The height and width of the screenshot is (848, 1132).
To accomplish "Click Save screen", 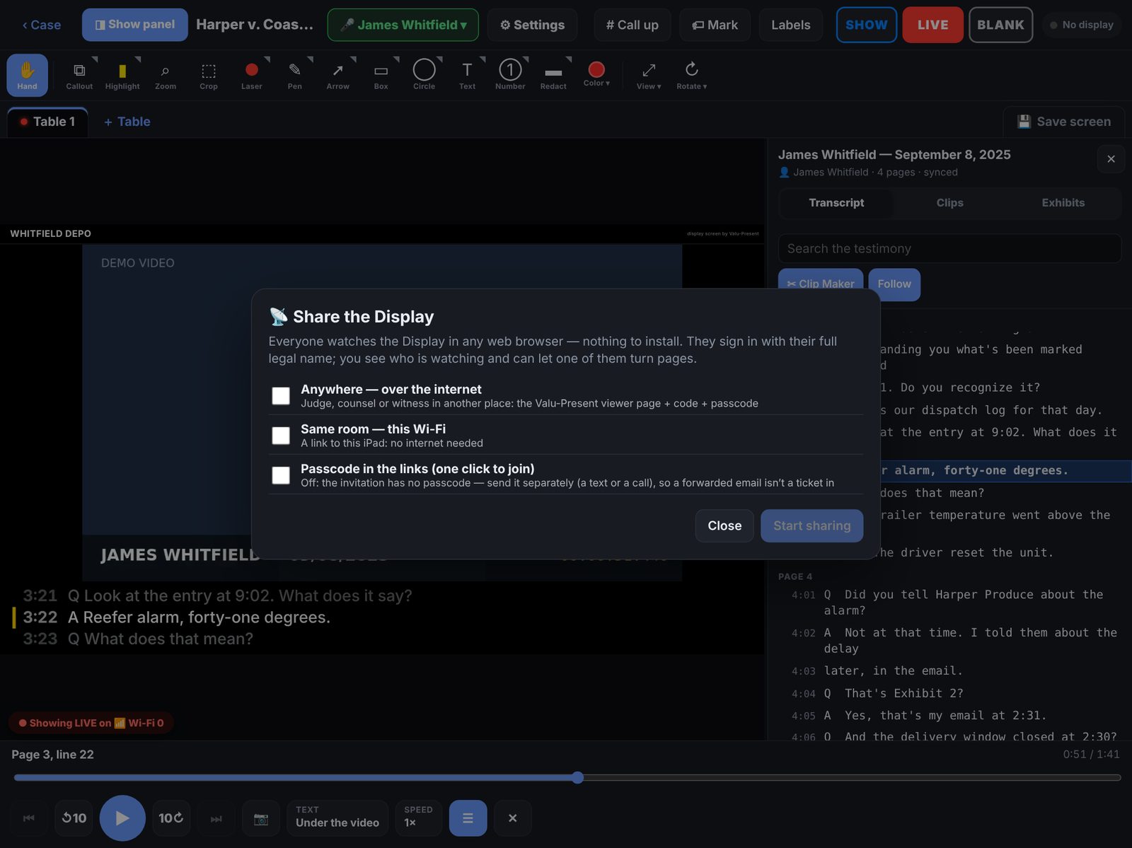I will click(1064, 122).
